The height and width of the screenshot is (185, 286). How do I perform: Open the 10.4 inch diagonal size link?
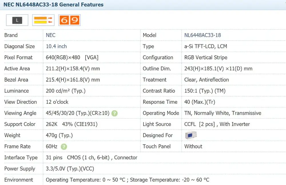click(x=56, y=46)
